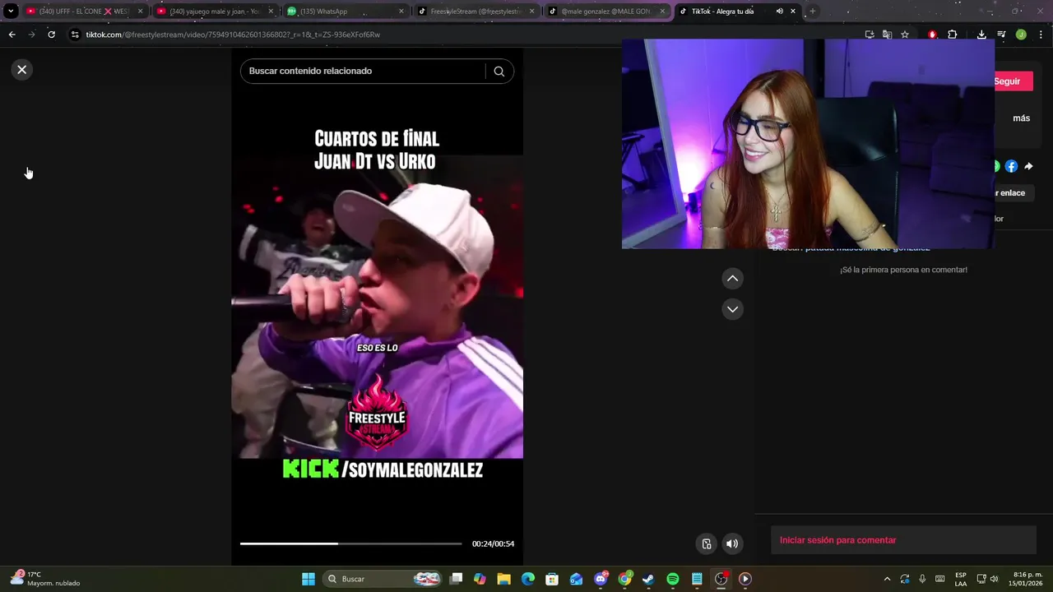The height and width of the screenshot is (592, 1053).
Task: Open Task View on the taskbar
Action: point(457,579)
